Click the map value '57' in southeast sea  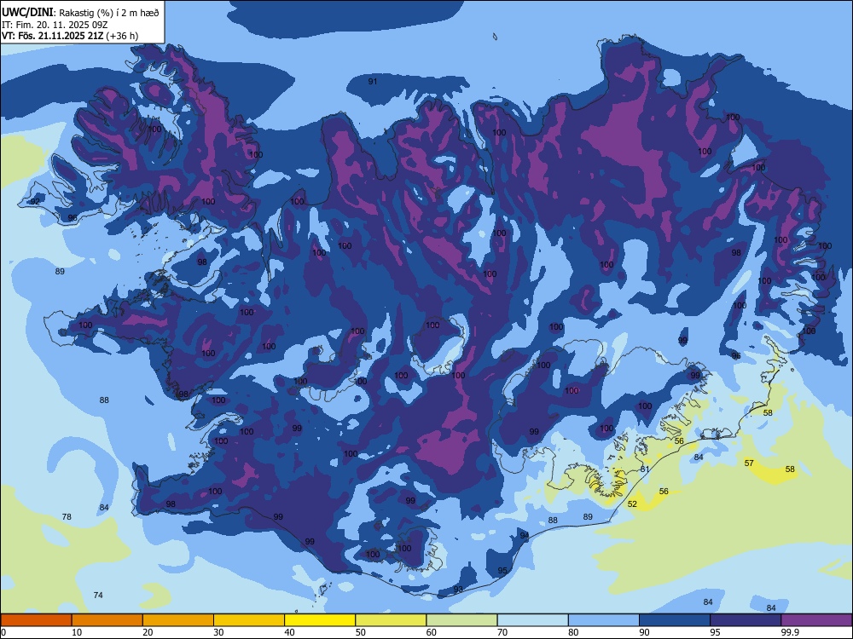pyautogui.click(x=749, y=463)
